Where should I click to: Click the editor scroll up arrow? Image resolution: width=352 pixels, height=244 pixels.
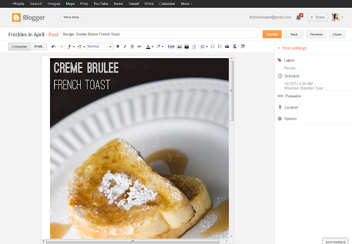coord(232,58)
